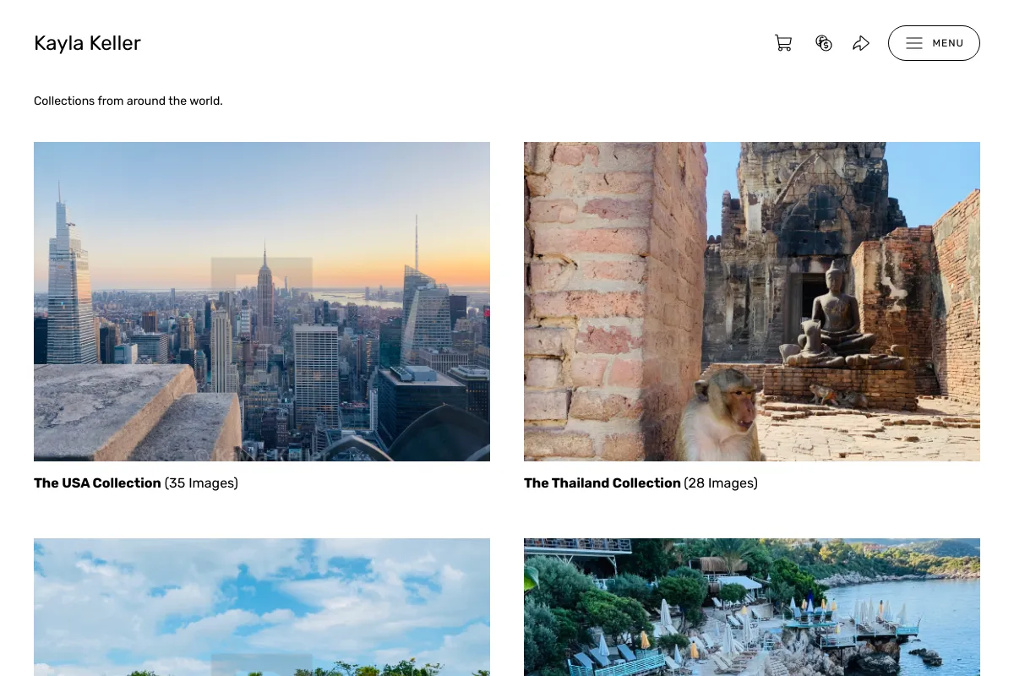This screenshot has height=676, width=1014.
Task: Select The USA Collection title link
Action: [97, 483]
